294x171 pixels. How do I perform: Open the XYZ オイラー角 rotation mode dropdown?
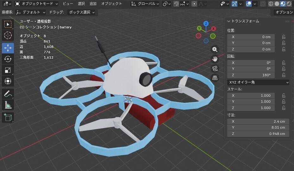(x=258, y=82)
